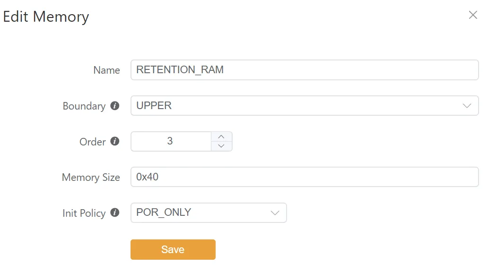Click the chevron arrow in Init Policy

tap(275, 213)
